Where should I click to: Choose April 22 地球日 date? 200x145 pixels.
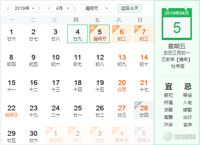tap(11, 110)
